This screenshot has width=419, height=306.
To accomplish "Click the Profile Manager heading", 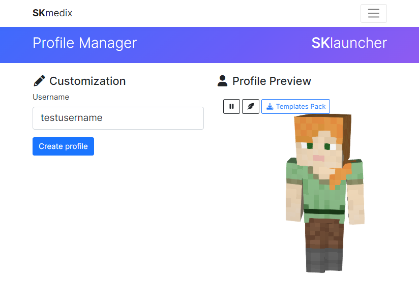I will 85,43.
